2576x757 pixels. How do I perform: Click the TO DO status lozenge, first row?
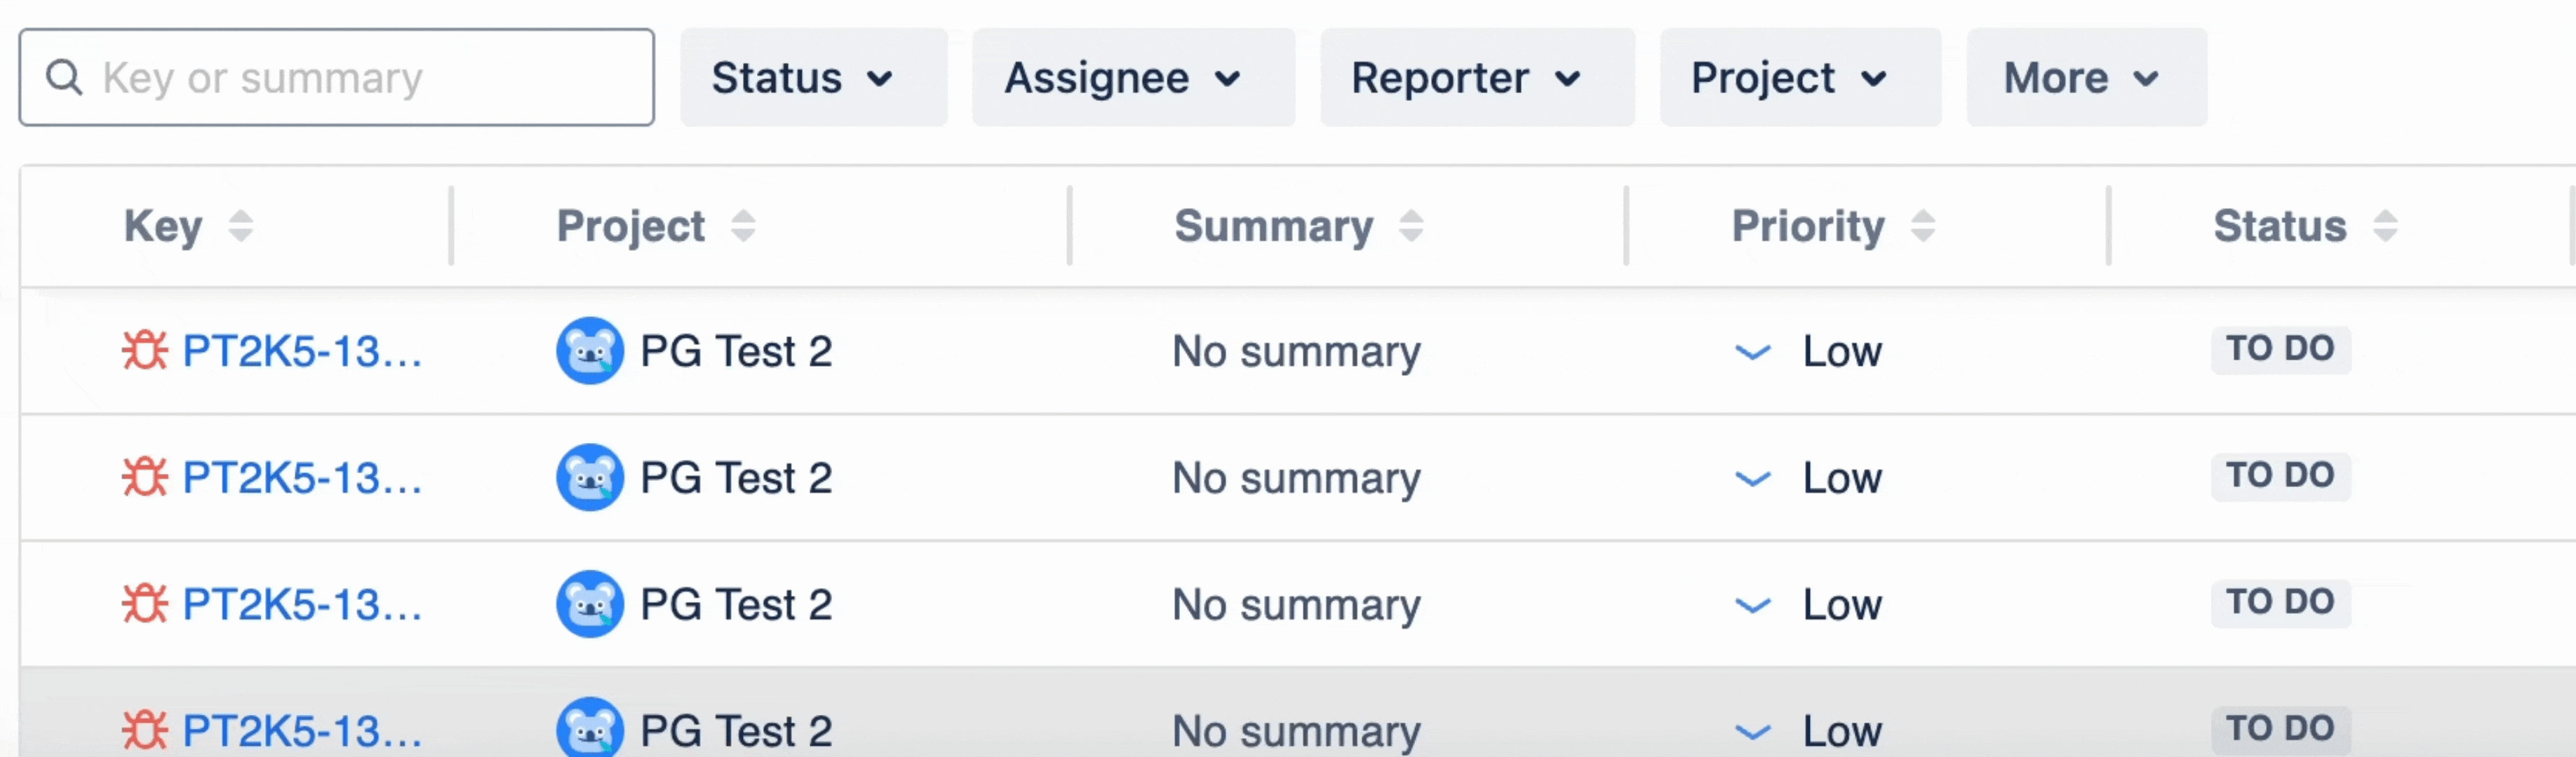coord(2279,350)
